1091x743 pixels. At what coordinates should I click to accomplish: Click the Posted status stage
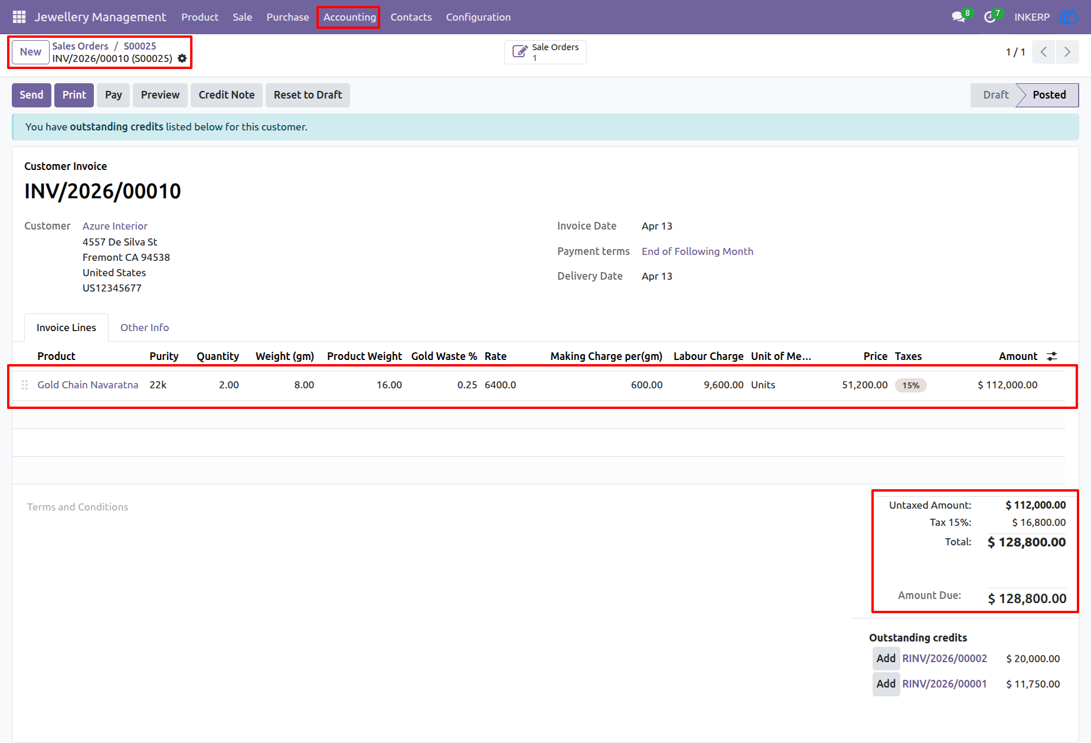click(x=1049, y=95)
